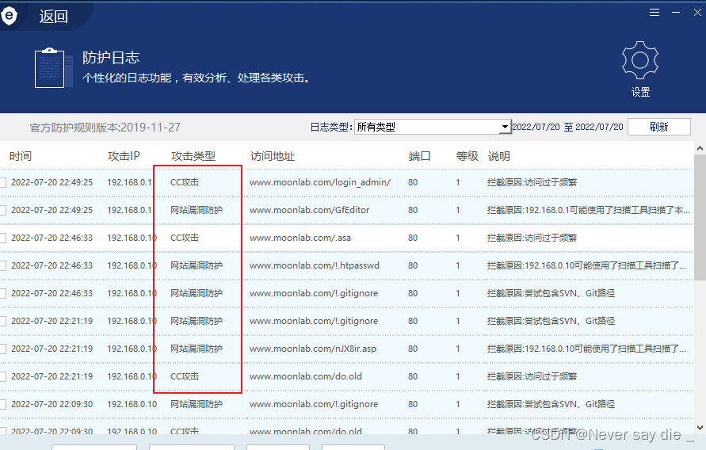The height and width of the screenshot is (450, 706).
Task: Sort by the 说明 column header
Action: tap(499, 156)
